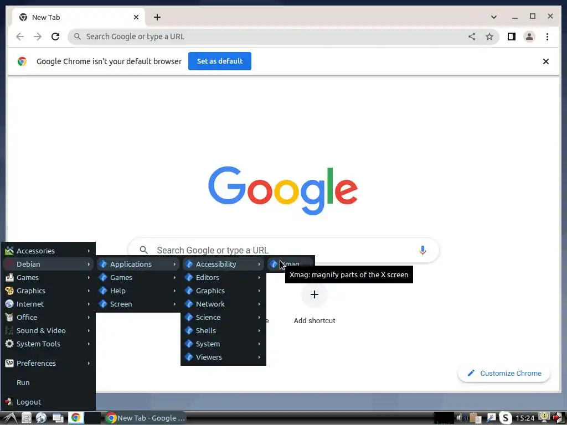Image resolution: width=567 pixels, height=425 pixels.
Task: Expand the Preferences submenu
Action: tap(48, 363)
